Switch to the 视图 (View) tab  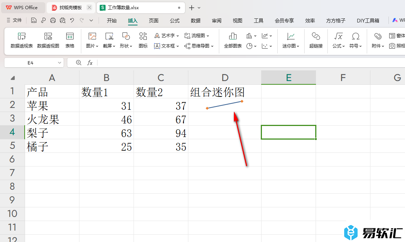click(238, 21)
